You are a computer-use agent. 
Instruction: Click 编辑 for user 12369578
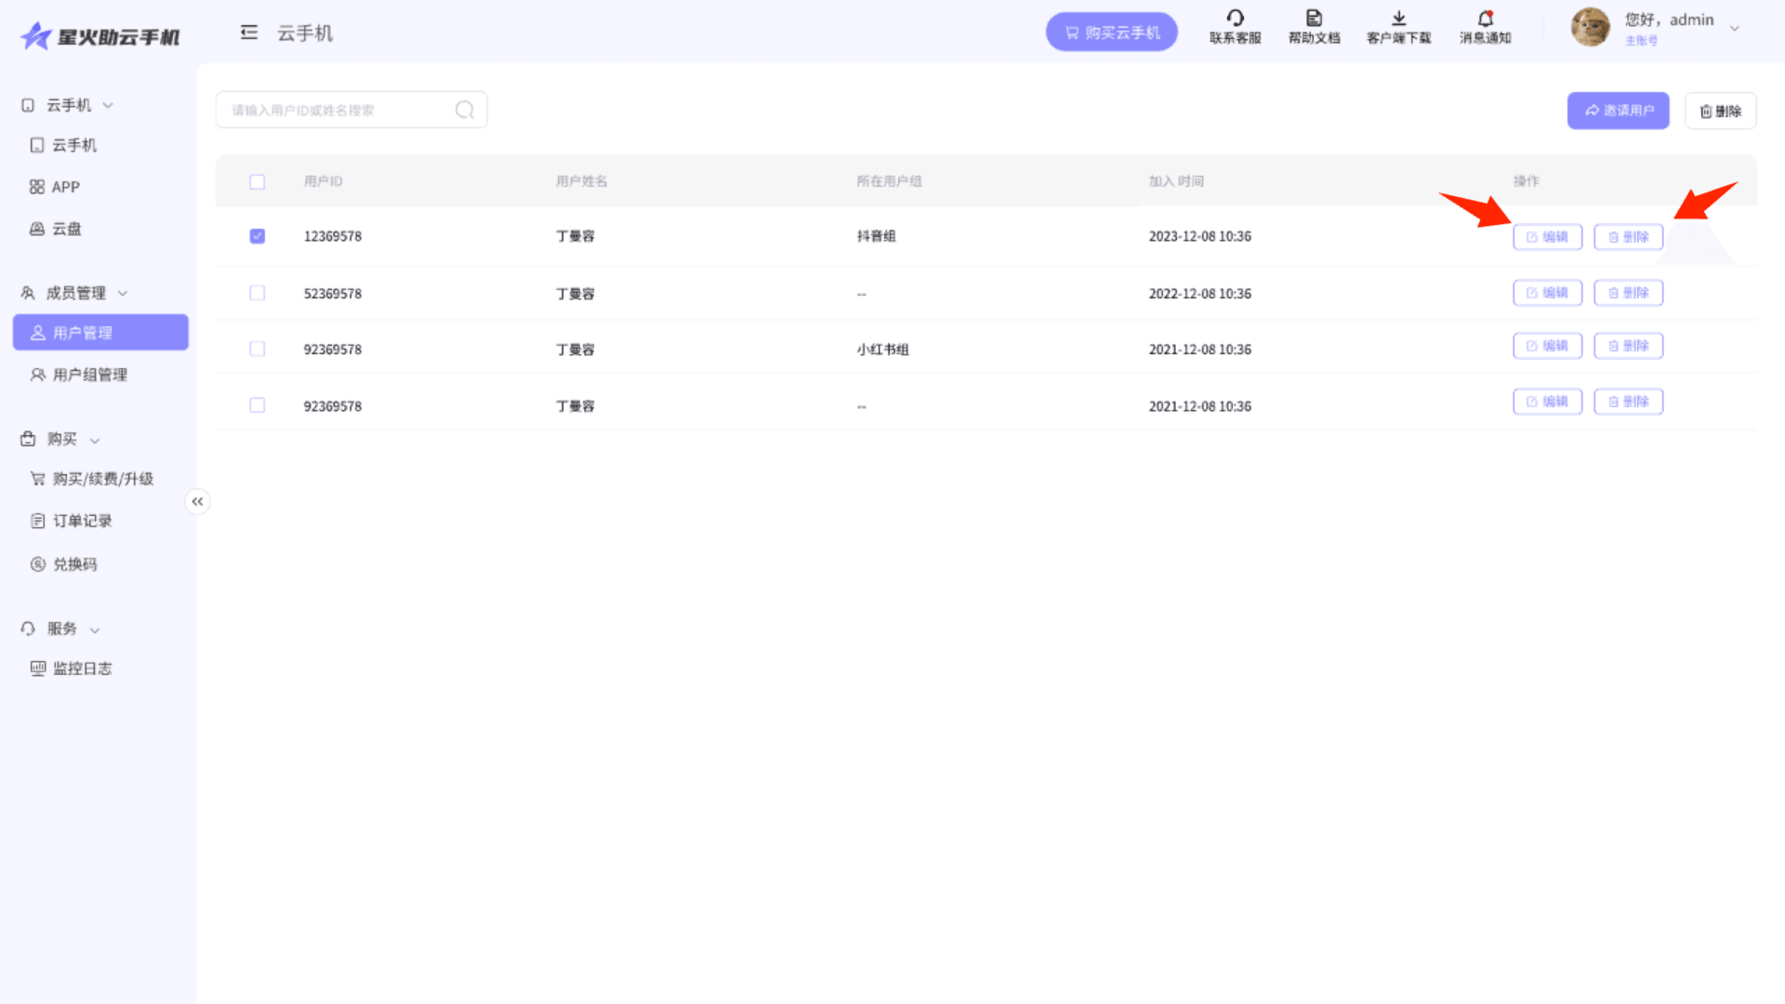pyautogui.click(x=1547, y=237)
